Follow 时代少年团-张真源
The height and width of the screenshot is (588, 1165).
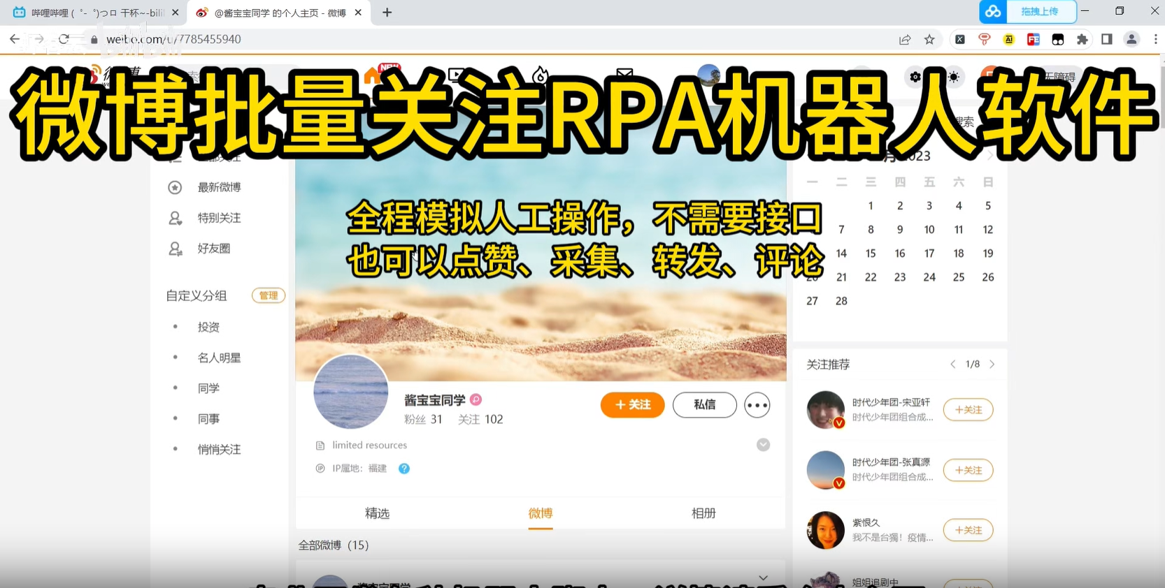969,471
